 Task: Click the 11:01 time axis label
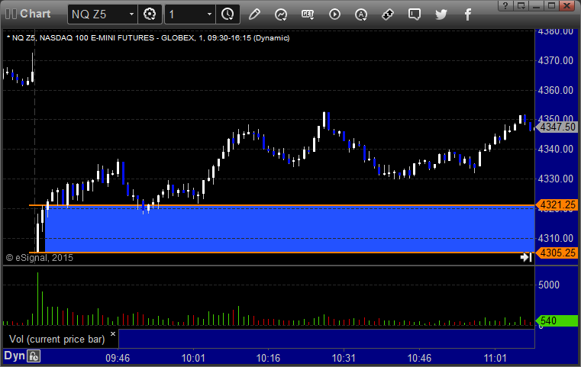pyautogui.click(x=495, y=358)
